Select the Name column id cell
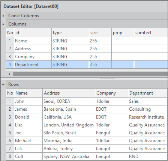The height and width of the screenshot is (161, 168). (33, 41)
